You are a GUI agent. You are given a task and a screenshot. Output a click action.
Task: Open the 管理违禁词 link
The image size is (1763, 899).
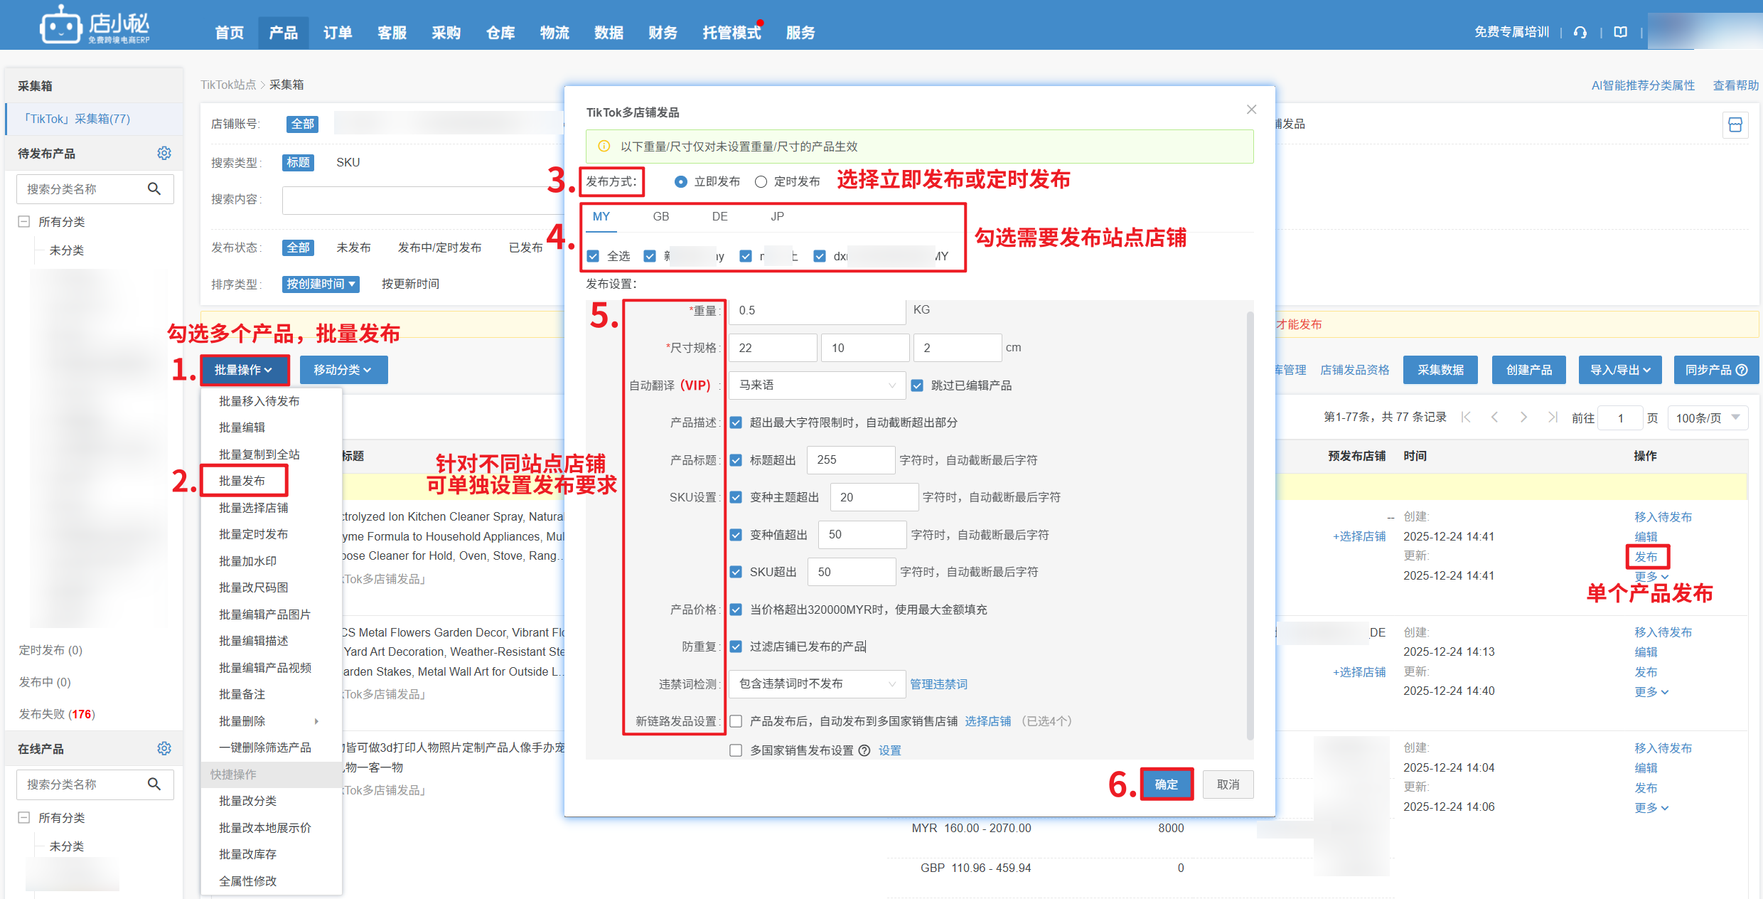(938, 684)
